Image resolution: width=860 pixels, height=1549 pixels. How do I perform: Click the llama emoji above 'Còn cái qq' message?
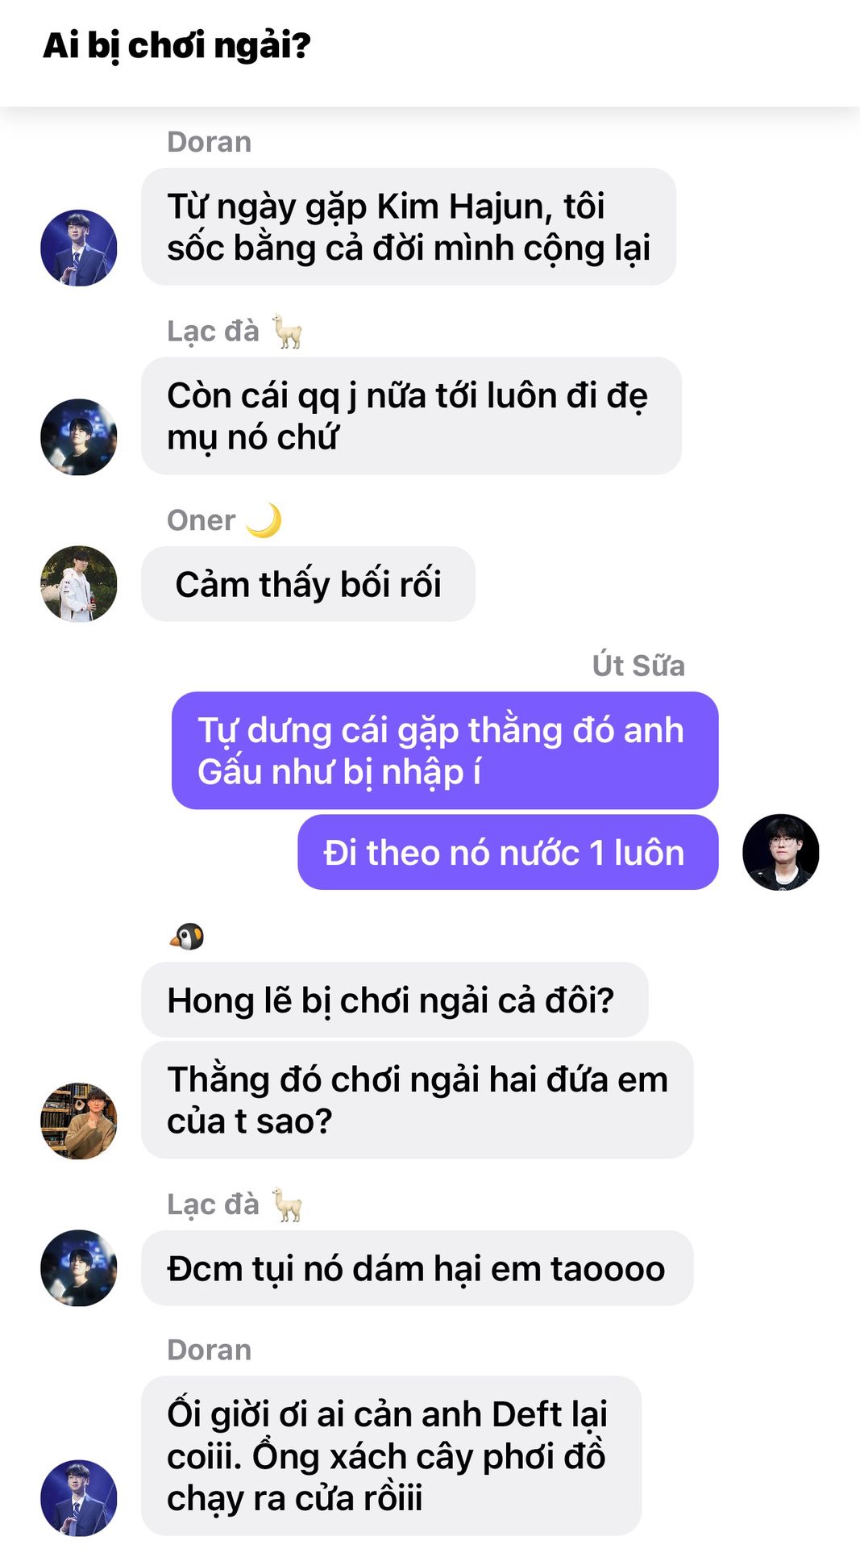click(287, 332)
